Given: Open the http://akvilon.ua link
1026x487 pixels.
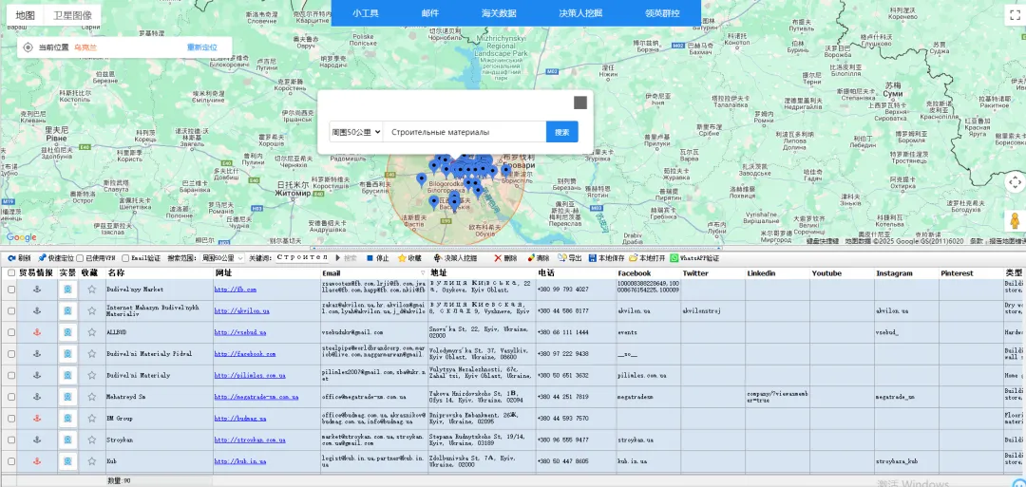Looking at the screenshot, I should [x=242, y=311].
